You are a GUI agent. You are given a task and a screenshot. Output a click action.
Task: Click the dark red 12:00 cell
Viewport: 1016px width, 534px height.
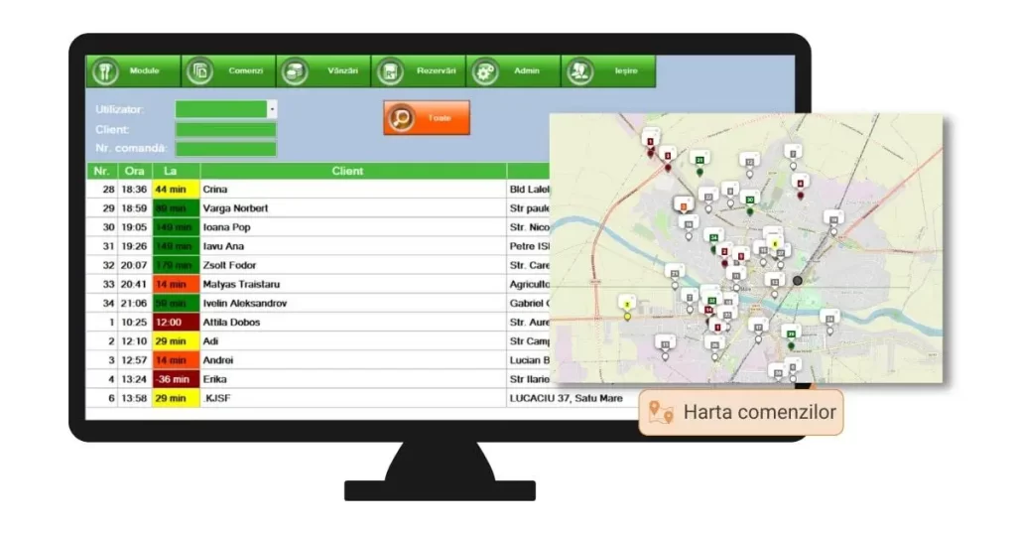(176, 322)
